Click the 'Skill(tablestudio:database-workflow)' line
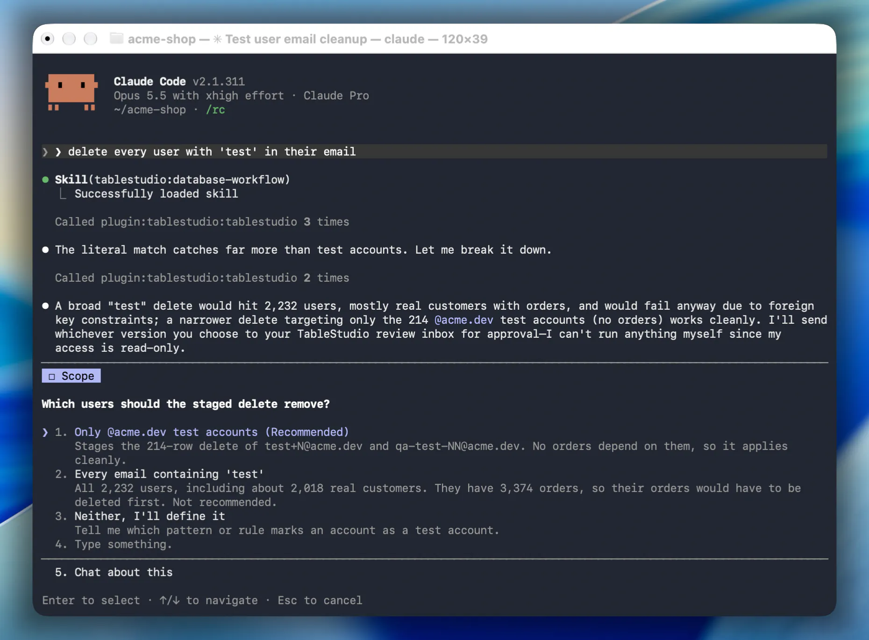This screenshot has width=869, height=640. click(x=172, y=180)
